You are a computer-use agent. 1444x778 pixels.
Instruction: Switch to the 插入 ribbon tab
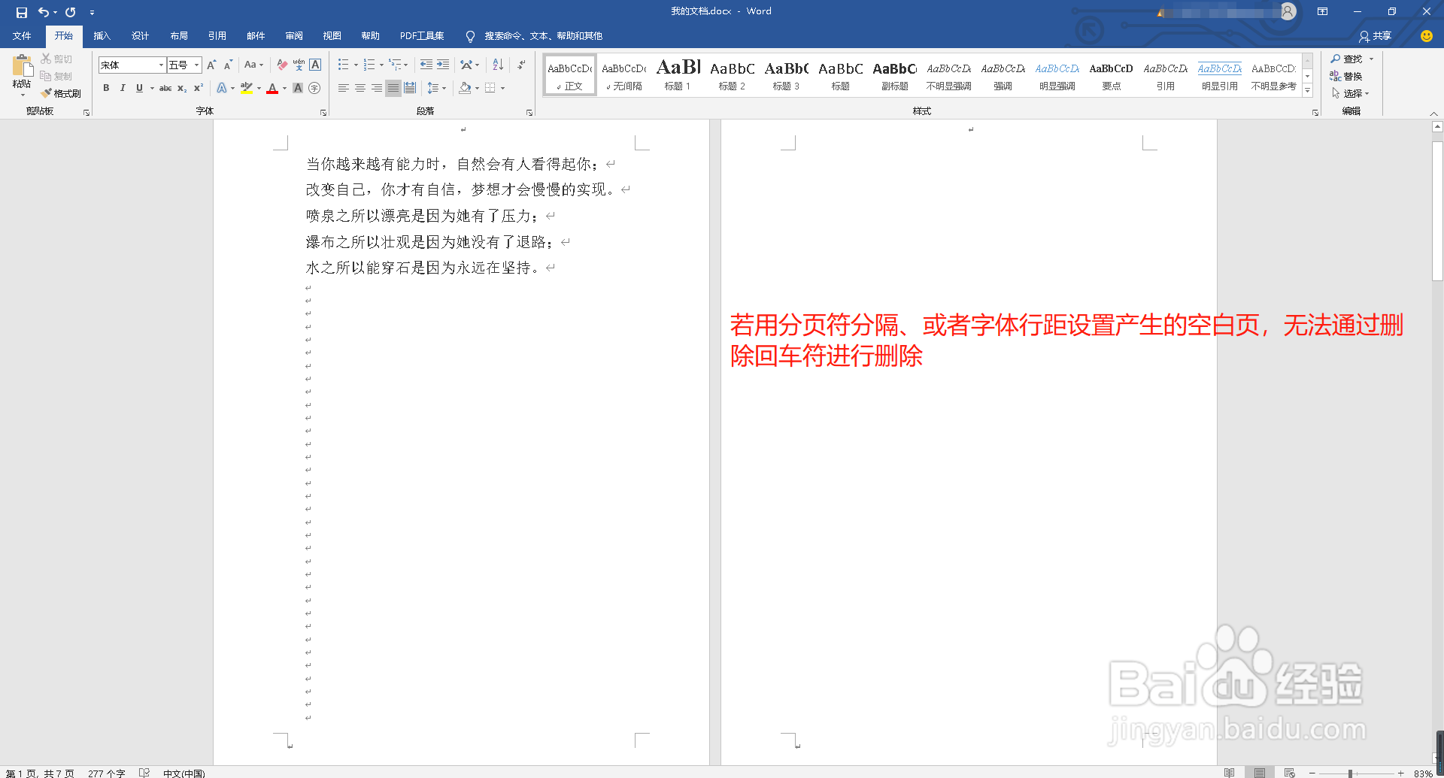(102, 36)
